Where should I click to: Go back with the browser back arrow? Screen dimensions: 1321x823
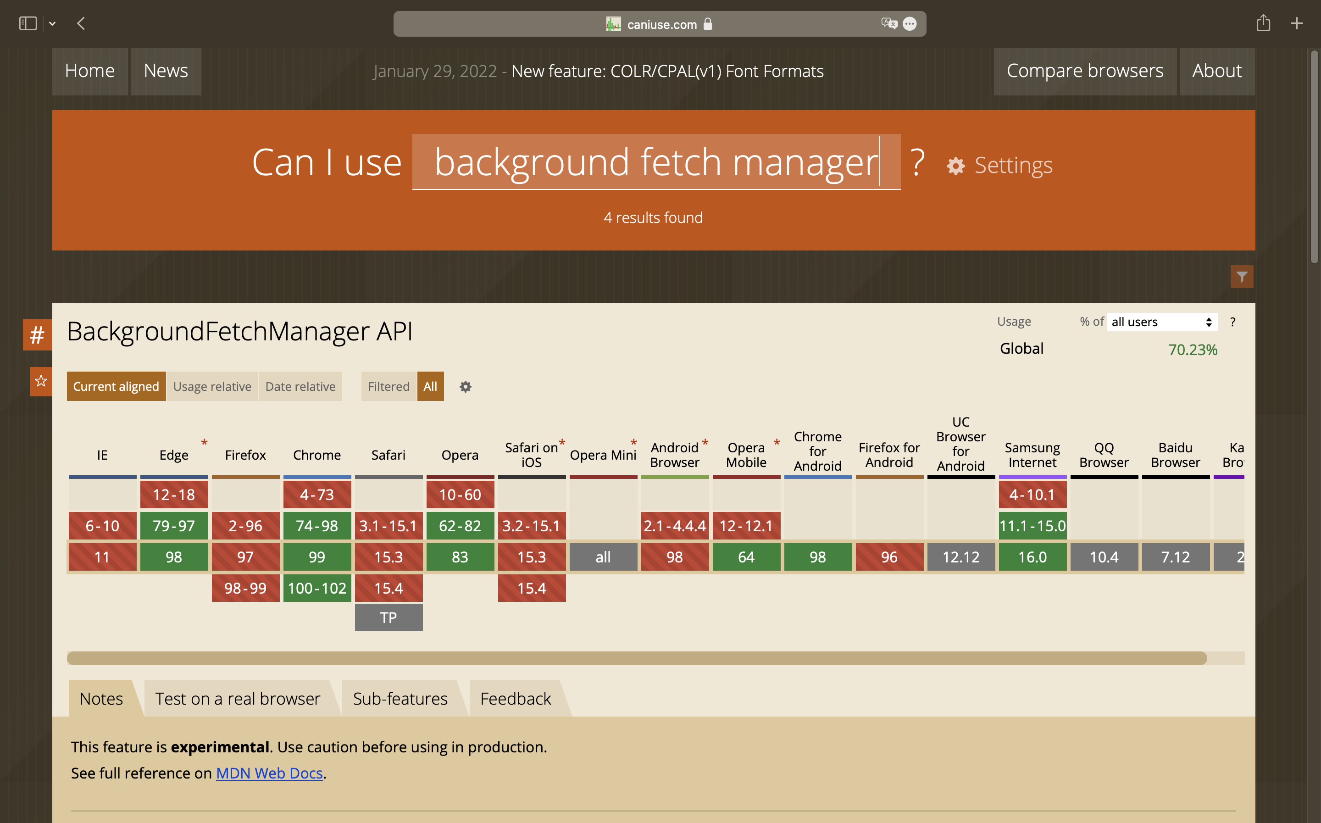pos(81,23)
